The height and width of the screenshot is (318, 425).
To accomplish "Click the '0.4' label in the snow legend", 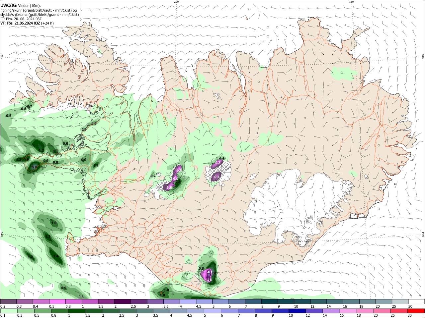I will tap(35, 307).
